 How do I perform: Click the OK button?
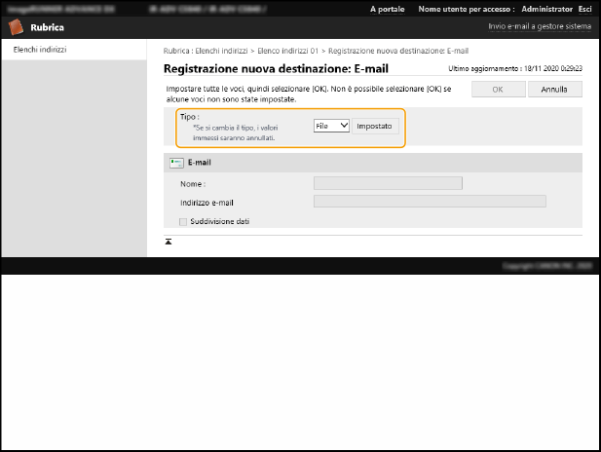[x=497, y=90]
